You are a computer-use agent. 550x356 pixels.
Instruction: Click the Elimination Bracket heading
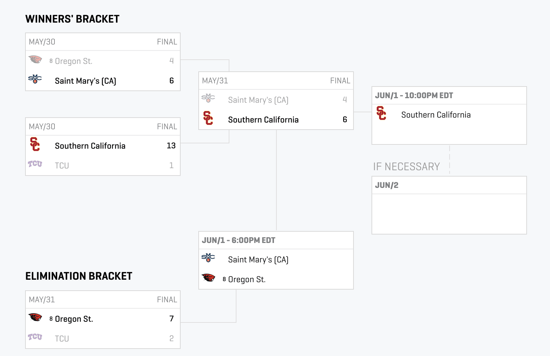(79, 276)
